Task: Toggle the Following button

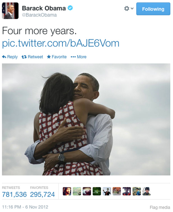Action: (x=153, y=9)
